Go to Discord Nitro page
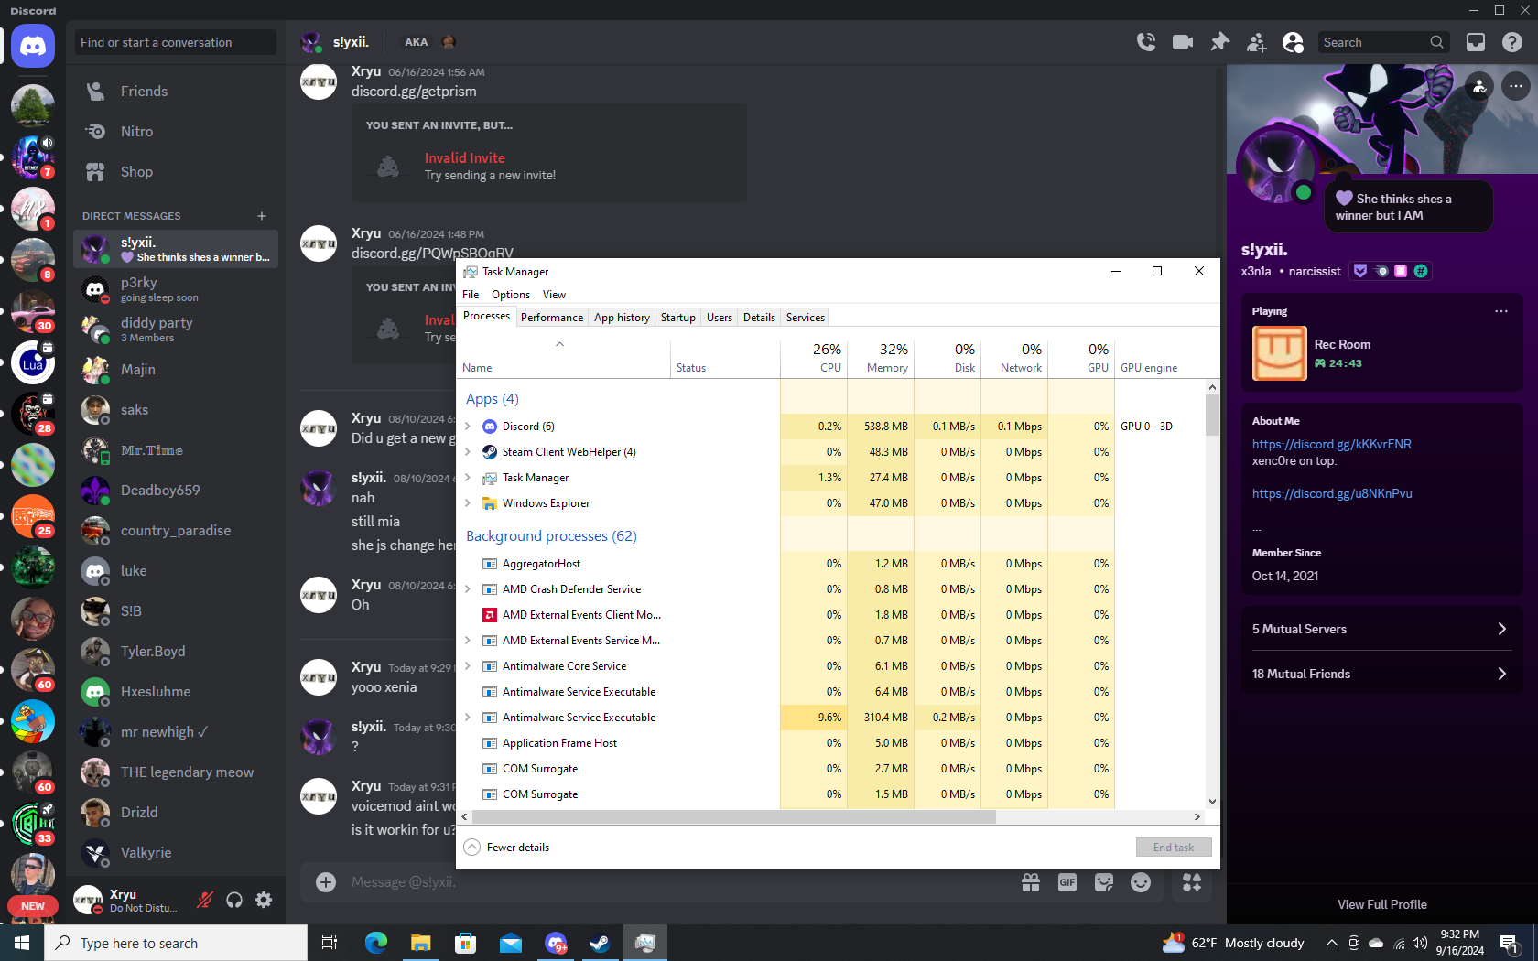 [176, 132]
